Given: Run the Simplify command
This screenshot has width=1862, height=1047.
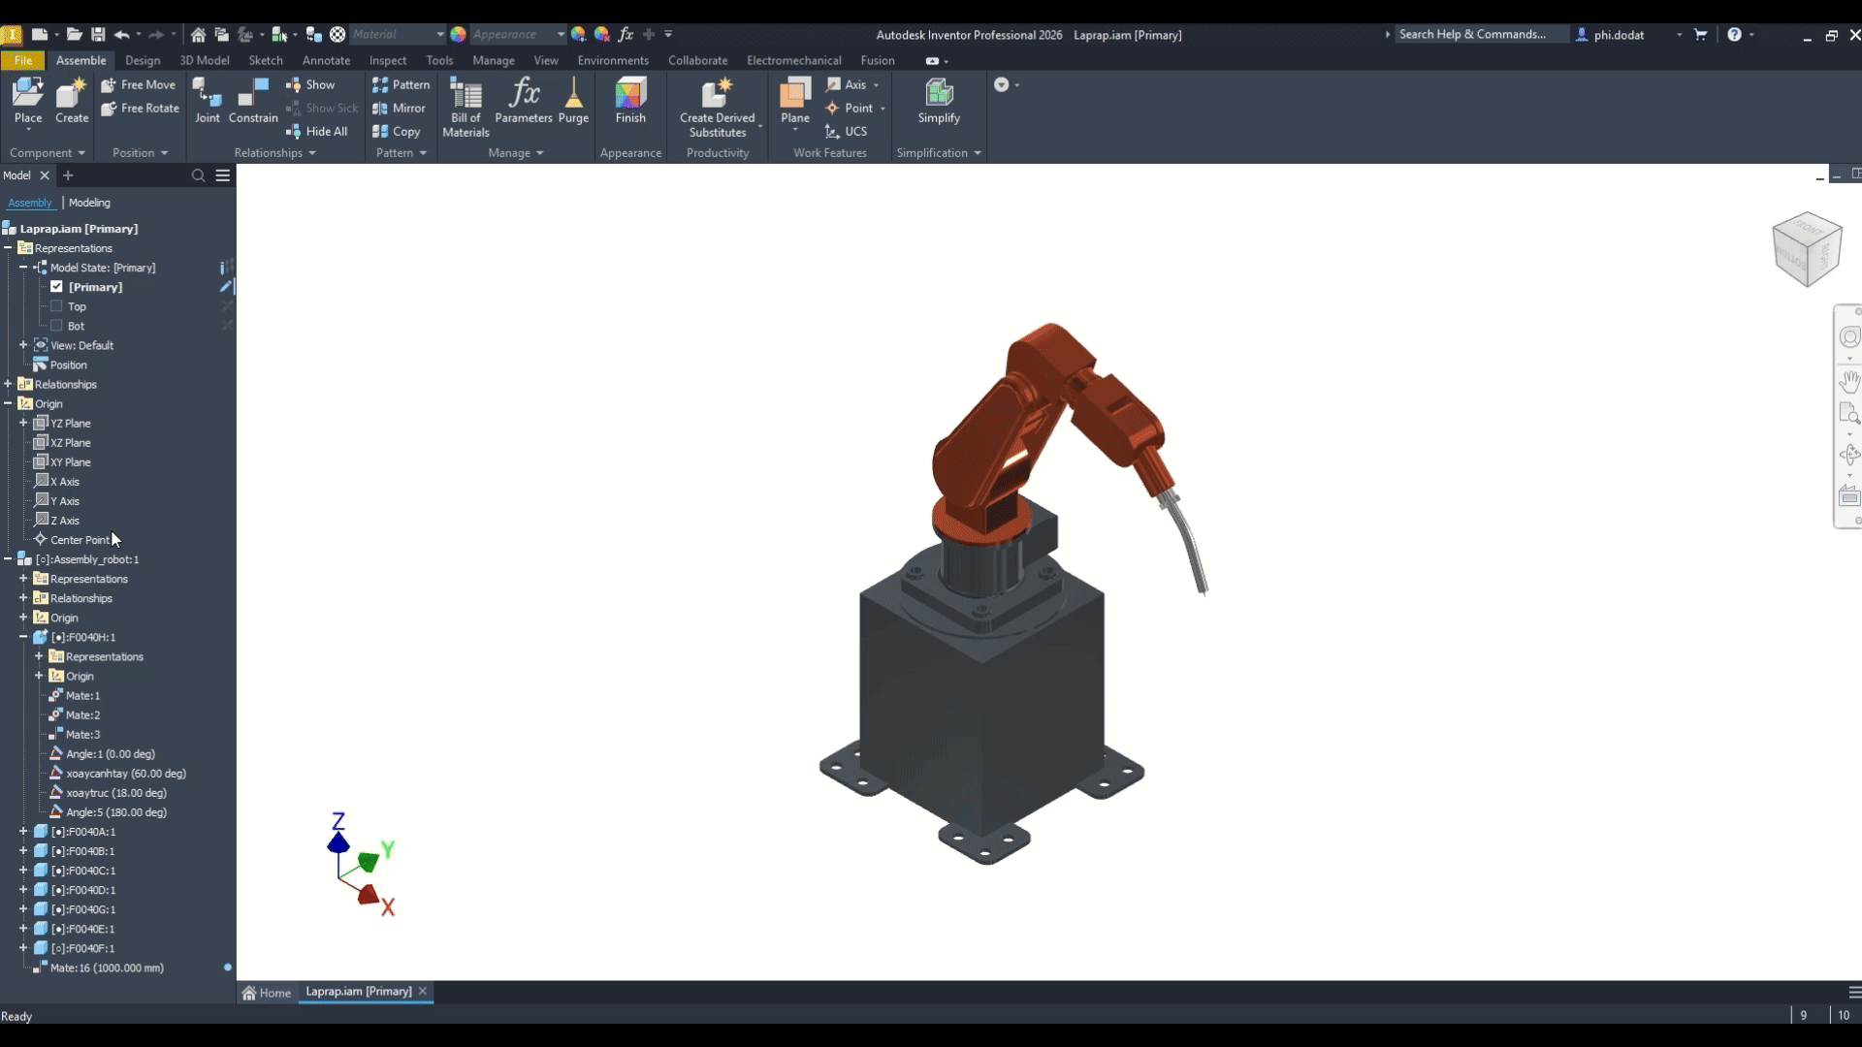Looking at the screenshot, I should click(x=939, y=101).
